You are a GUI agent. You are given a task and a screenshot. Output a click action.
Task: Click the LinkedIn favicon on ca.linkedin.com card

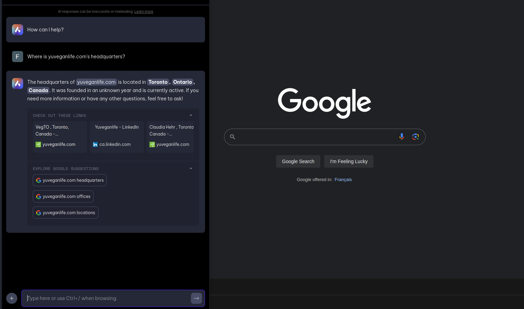click(95, 144)
